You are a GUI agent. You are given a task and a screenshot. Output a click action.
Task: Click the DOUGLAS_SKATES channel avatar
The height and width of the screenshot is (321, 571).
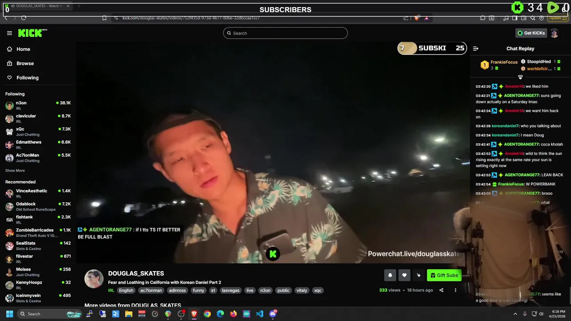pyautogui.click(x=94, y=279)
